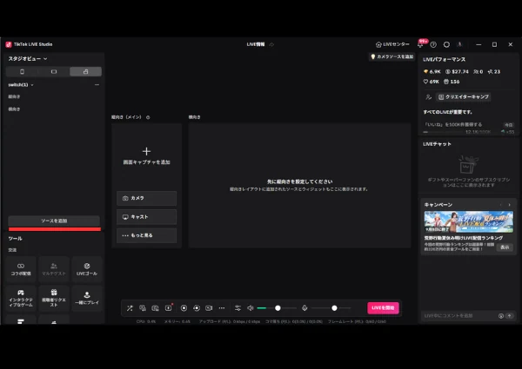
Task: Open the スタジオビュー dropdown
Action: (x=28, y=59)
